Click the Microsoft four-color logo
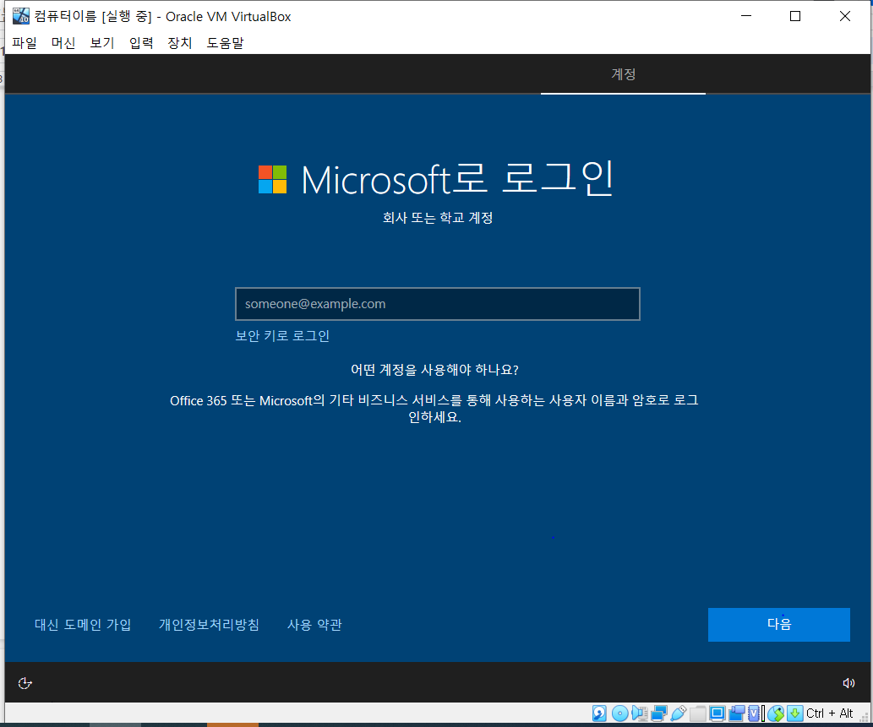This screenshot has height=727, width=873. 273,179
